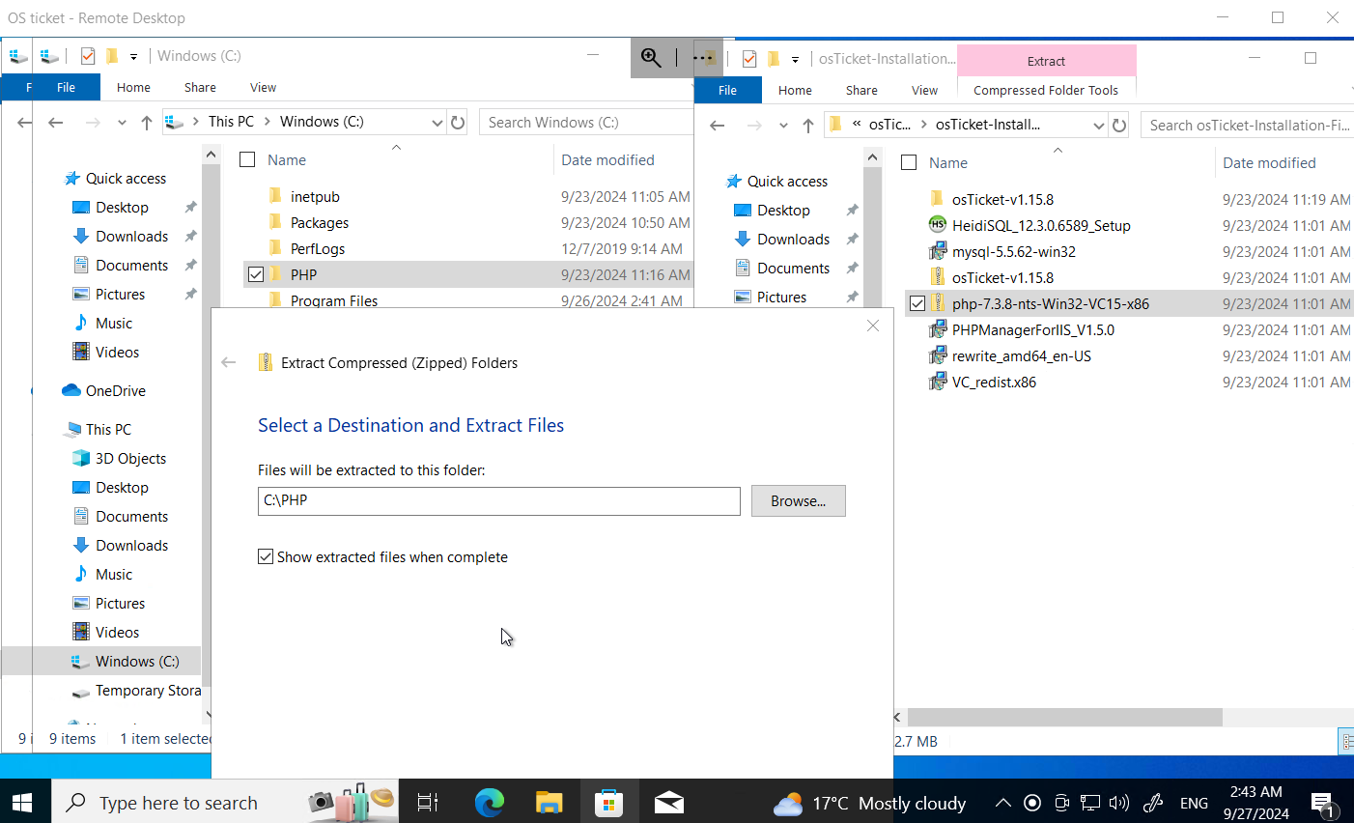Click horizontal scrollbar in osTicket-Installation window
The height and width of the screenshot is (823, 1354).
coord(1064,717)
